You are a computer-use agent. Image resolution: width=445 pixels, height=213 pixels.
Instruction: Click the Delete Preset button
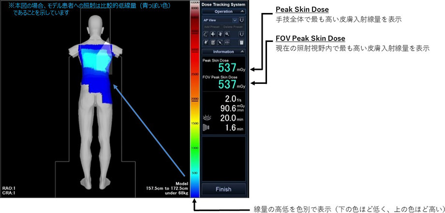(x=233, y=27)
